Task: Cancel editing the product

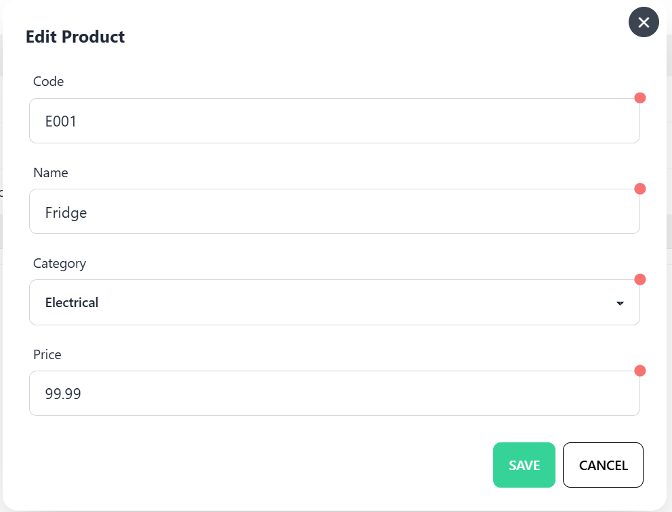Action: coord(603,465)
